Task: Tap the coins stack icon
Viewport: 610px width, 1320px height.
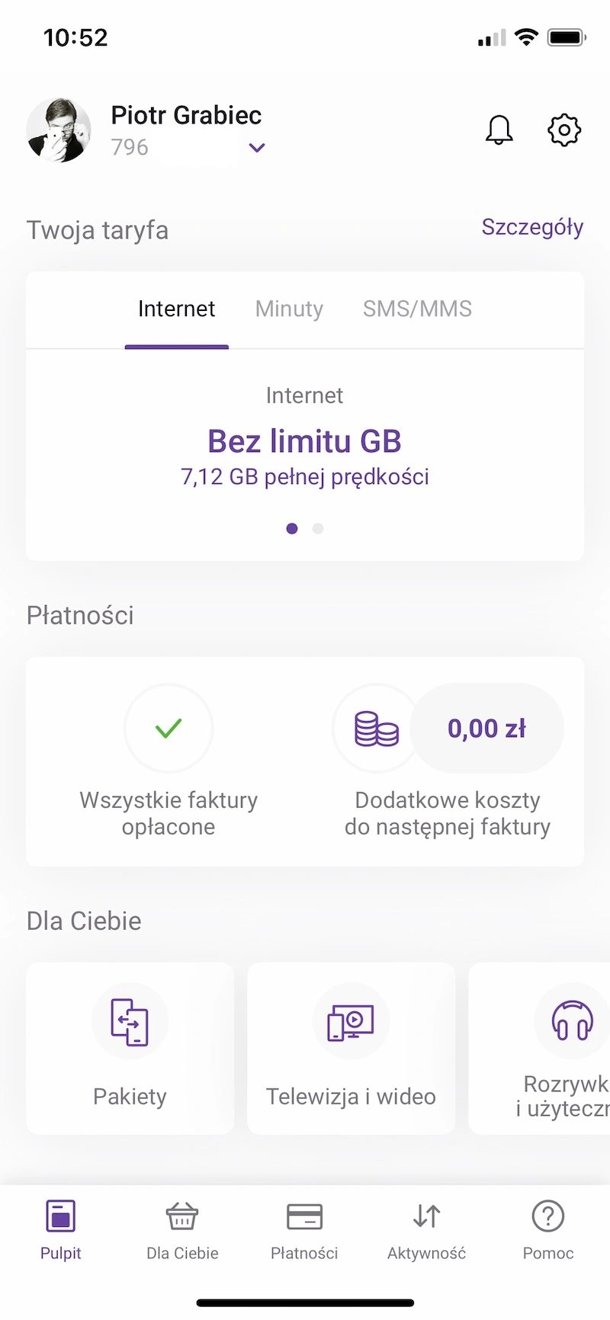Action: tap(377, 729)
